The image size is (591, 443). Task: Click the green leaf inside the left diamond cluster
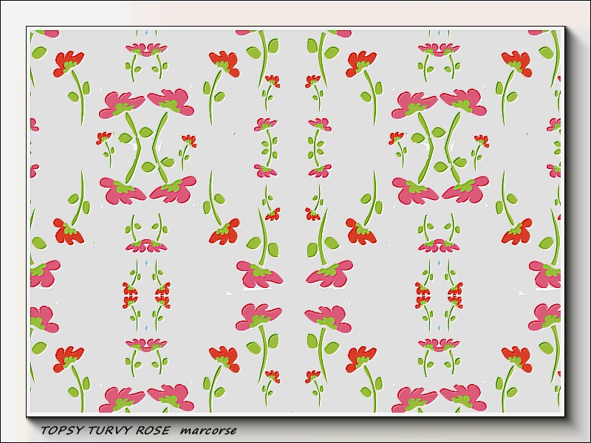tap(146, 134)
